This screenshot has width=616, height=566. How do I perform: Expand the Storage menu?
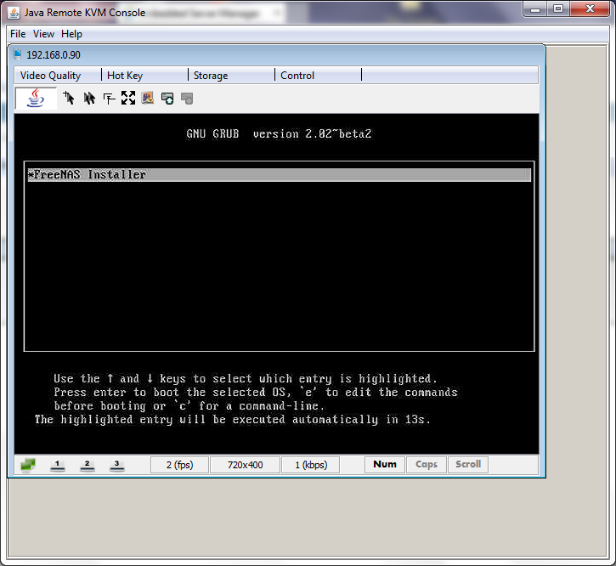click(211, 76)
